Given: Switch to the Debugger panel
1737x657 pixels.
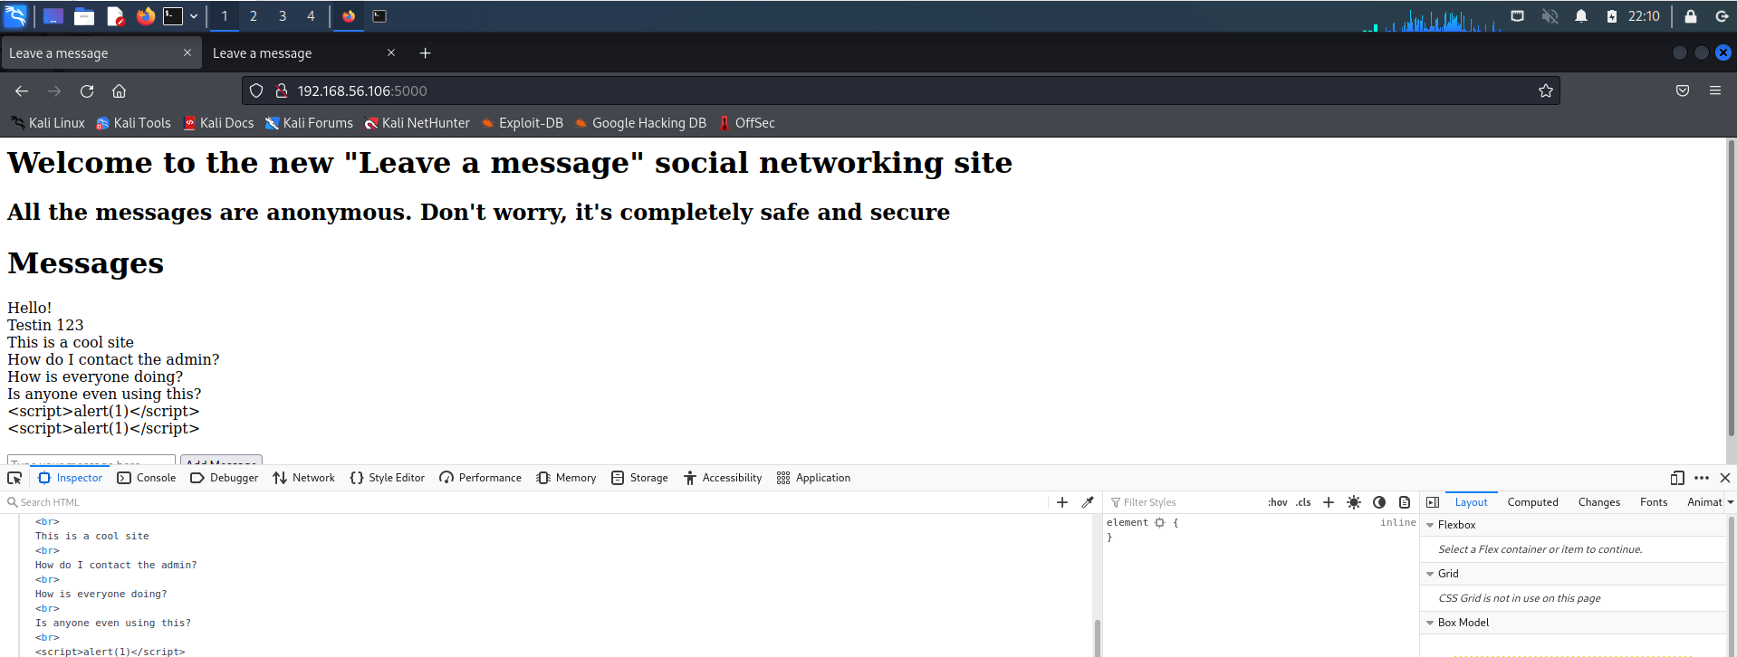Looking at the screenshot, I should 225,478.
